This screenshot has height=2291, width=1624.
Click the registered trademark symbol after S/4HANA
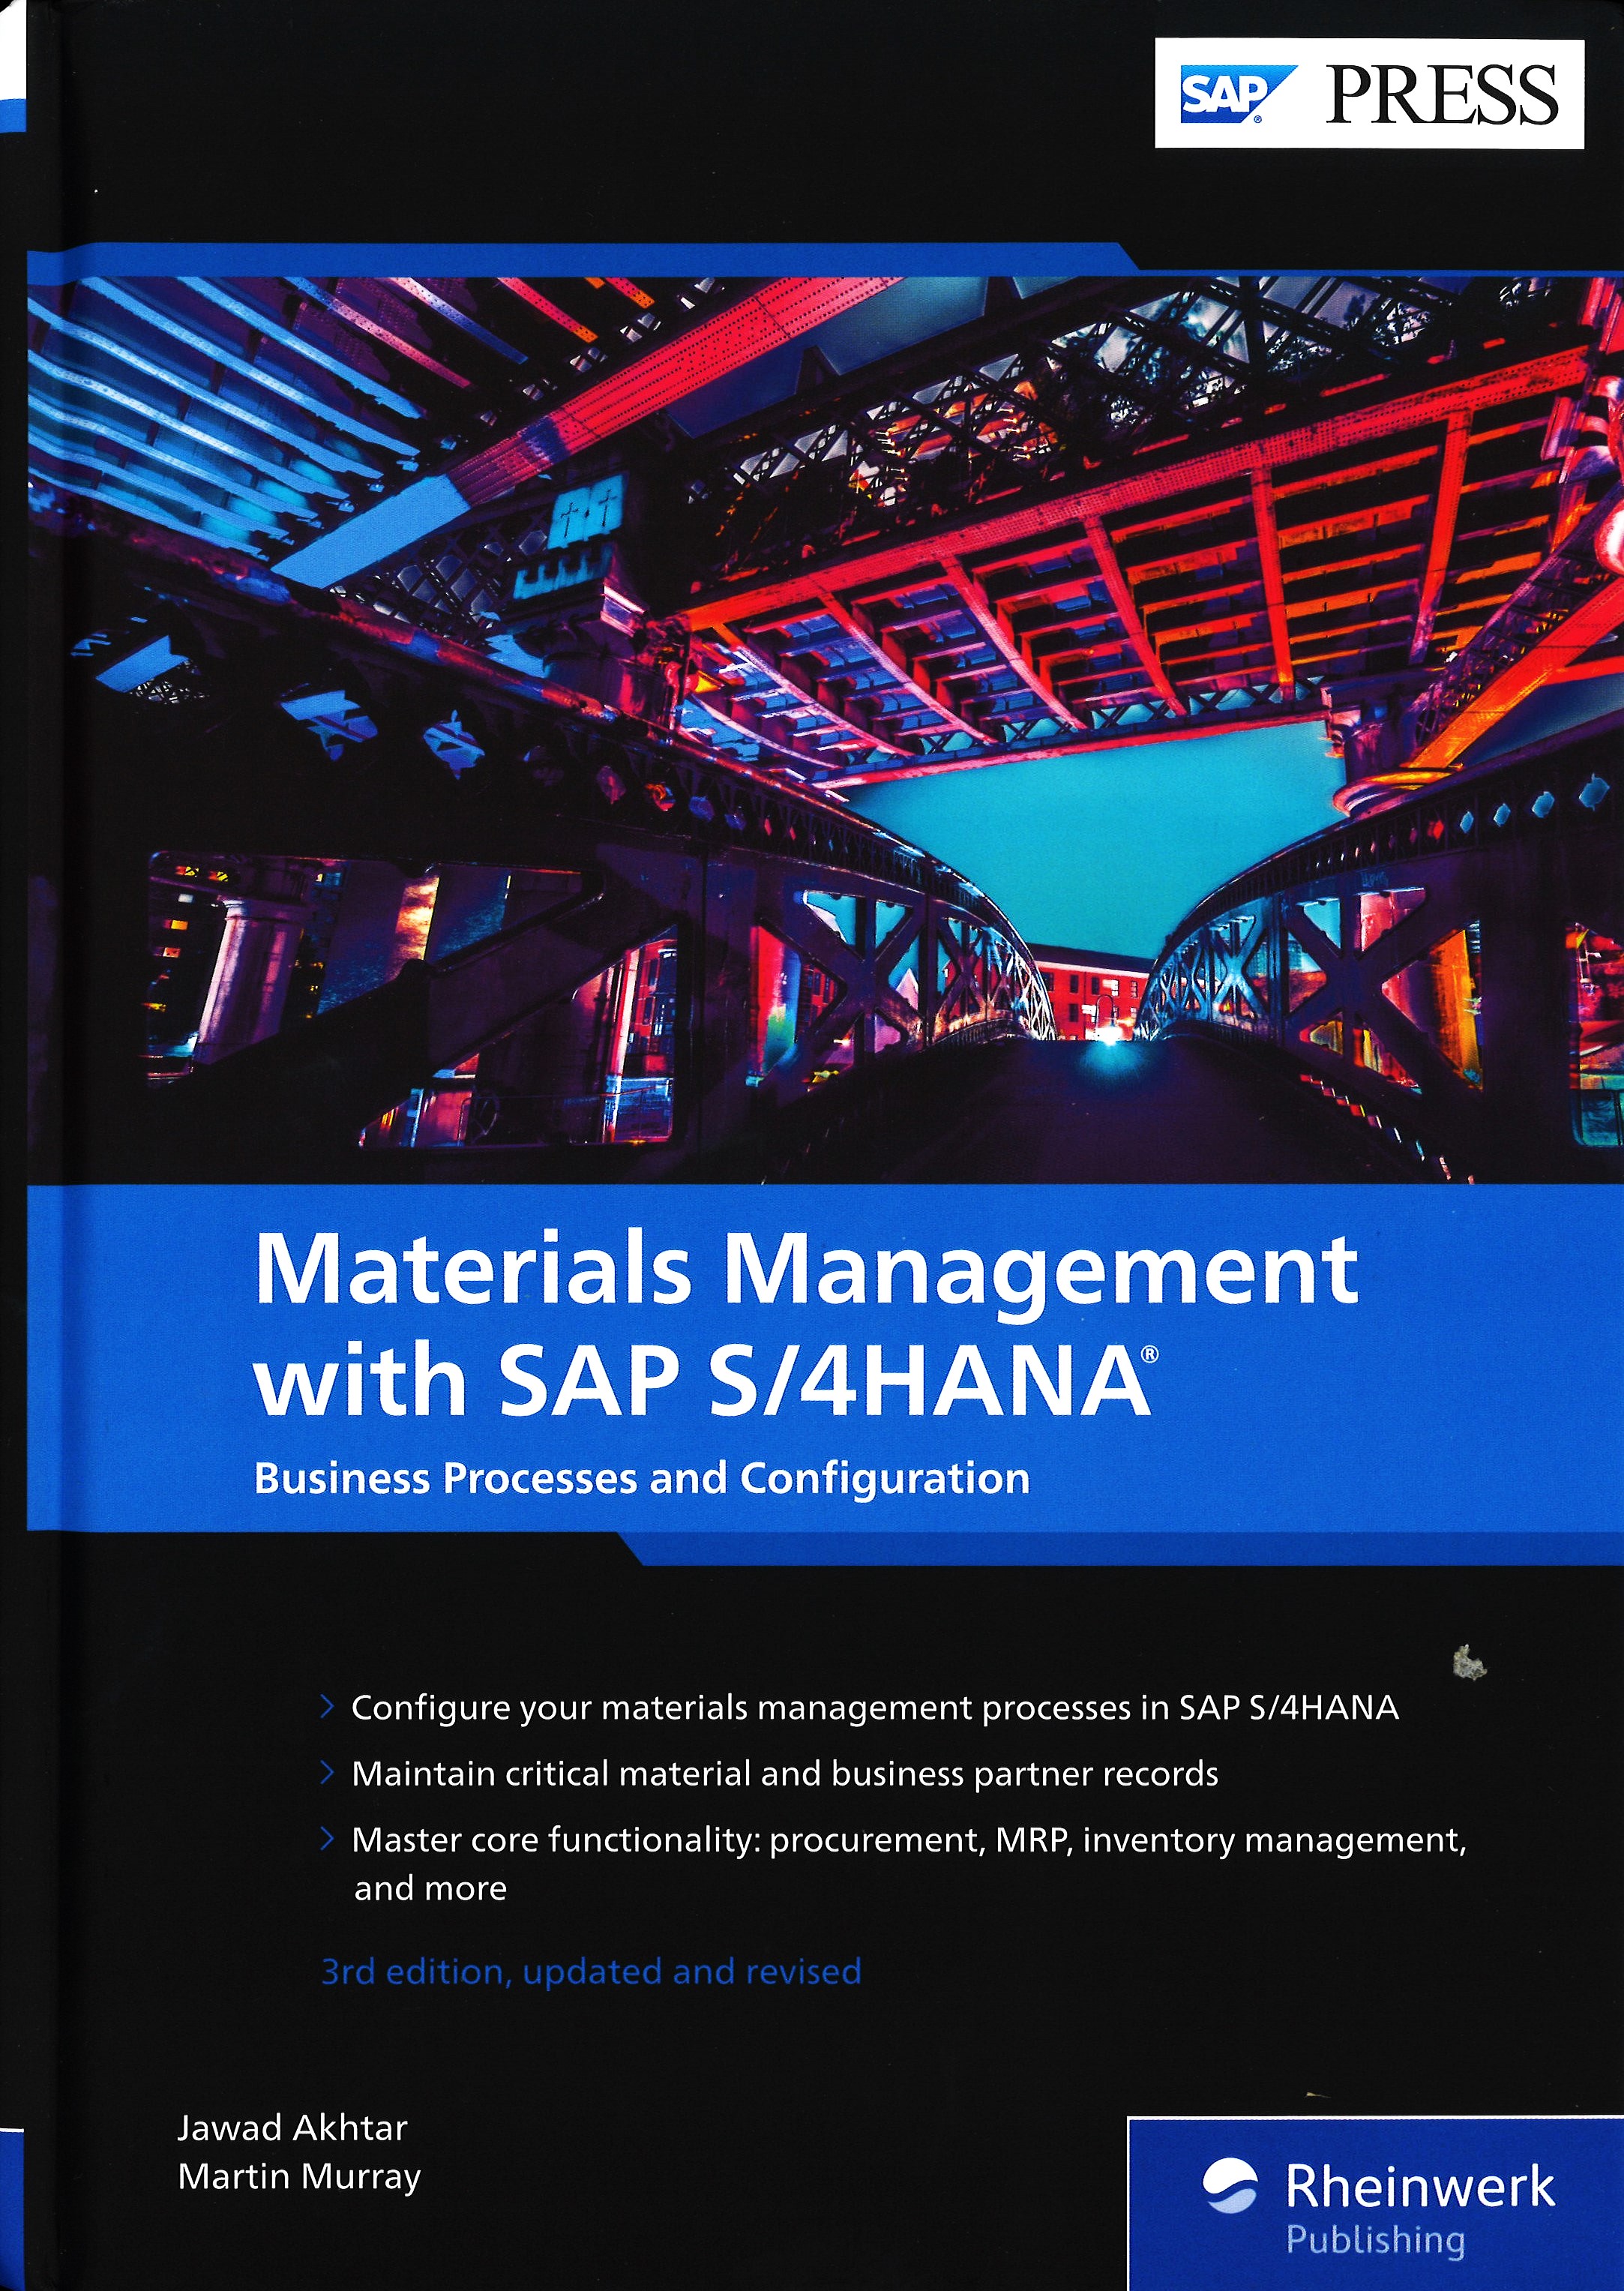pyautogui.click(x=1149, y=1355)
